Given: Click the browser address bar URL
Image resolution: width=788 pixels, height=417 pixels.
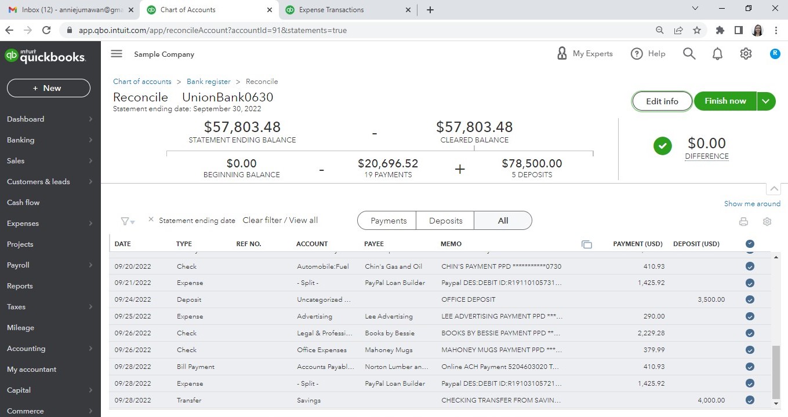Looking at the screenshot, I should click(213, 30).
